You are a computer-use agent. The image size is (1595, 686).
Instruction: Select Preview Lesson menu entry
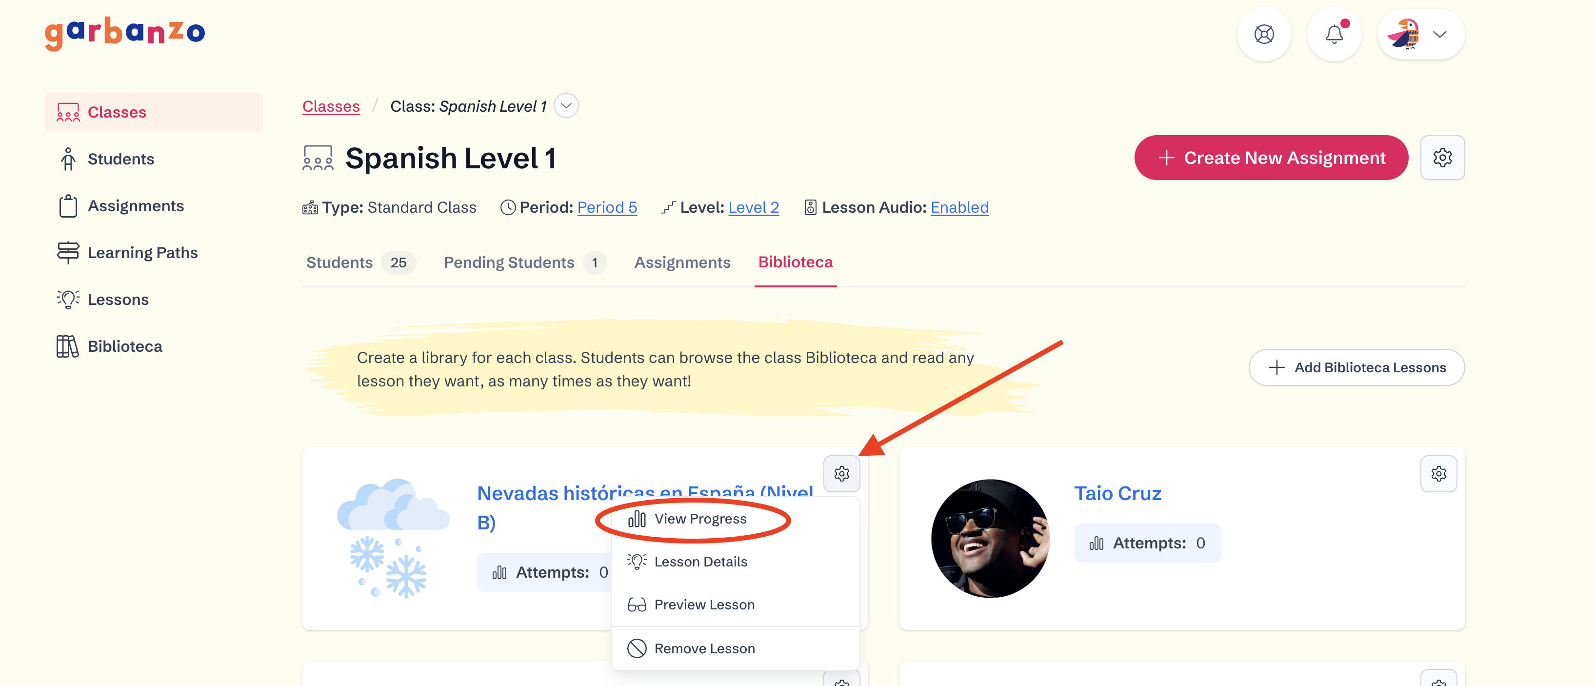click(704, 604)
